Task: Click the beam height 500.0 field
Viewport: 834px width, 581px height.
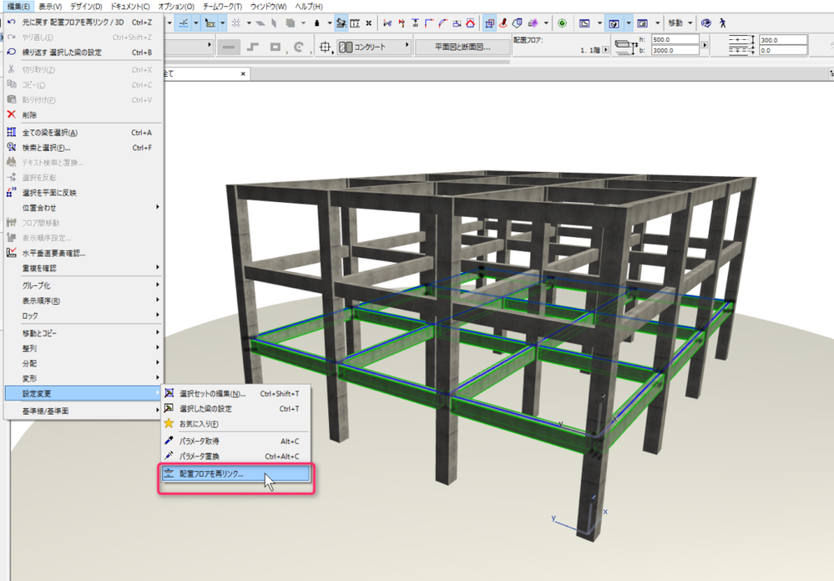Action: tap(675, 39)
